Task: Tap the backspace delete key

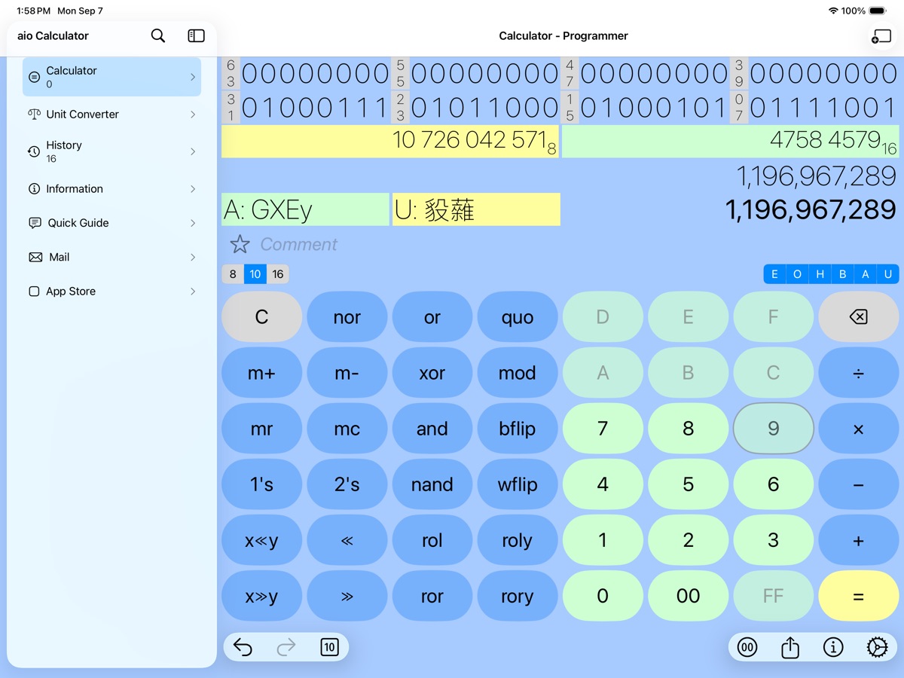Action: point(858,317)
